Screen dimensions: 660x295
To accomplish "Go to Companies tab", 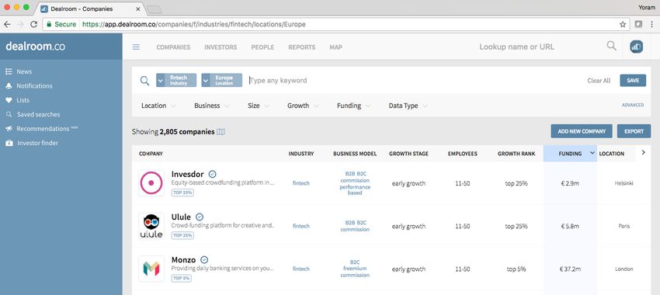I will 173,47.
